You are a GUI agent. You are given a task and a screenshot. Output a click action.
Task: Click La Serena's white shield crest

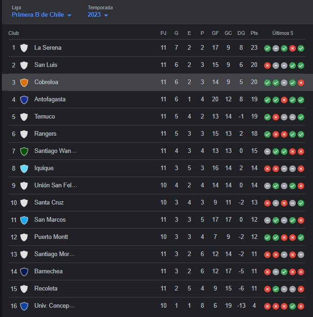(x=24, y=48)
